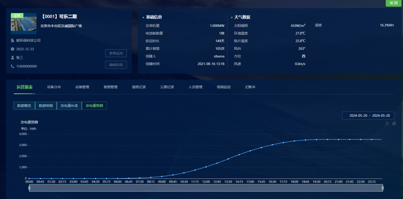Image resolution: width=403 pixels, height=199 pixels.
Task: Click the 149天 operation duration value
Action: pos(220,41)
